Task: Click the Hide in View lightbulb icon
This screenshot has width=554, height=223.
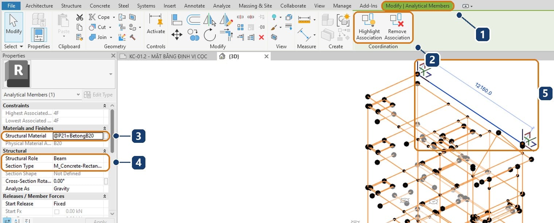Action: (274, 17)
